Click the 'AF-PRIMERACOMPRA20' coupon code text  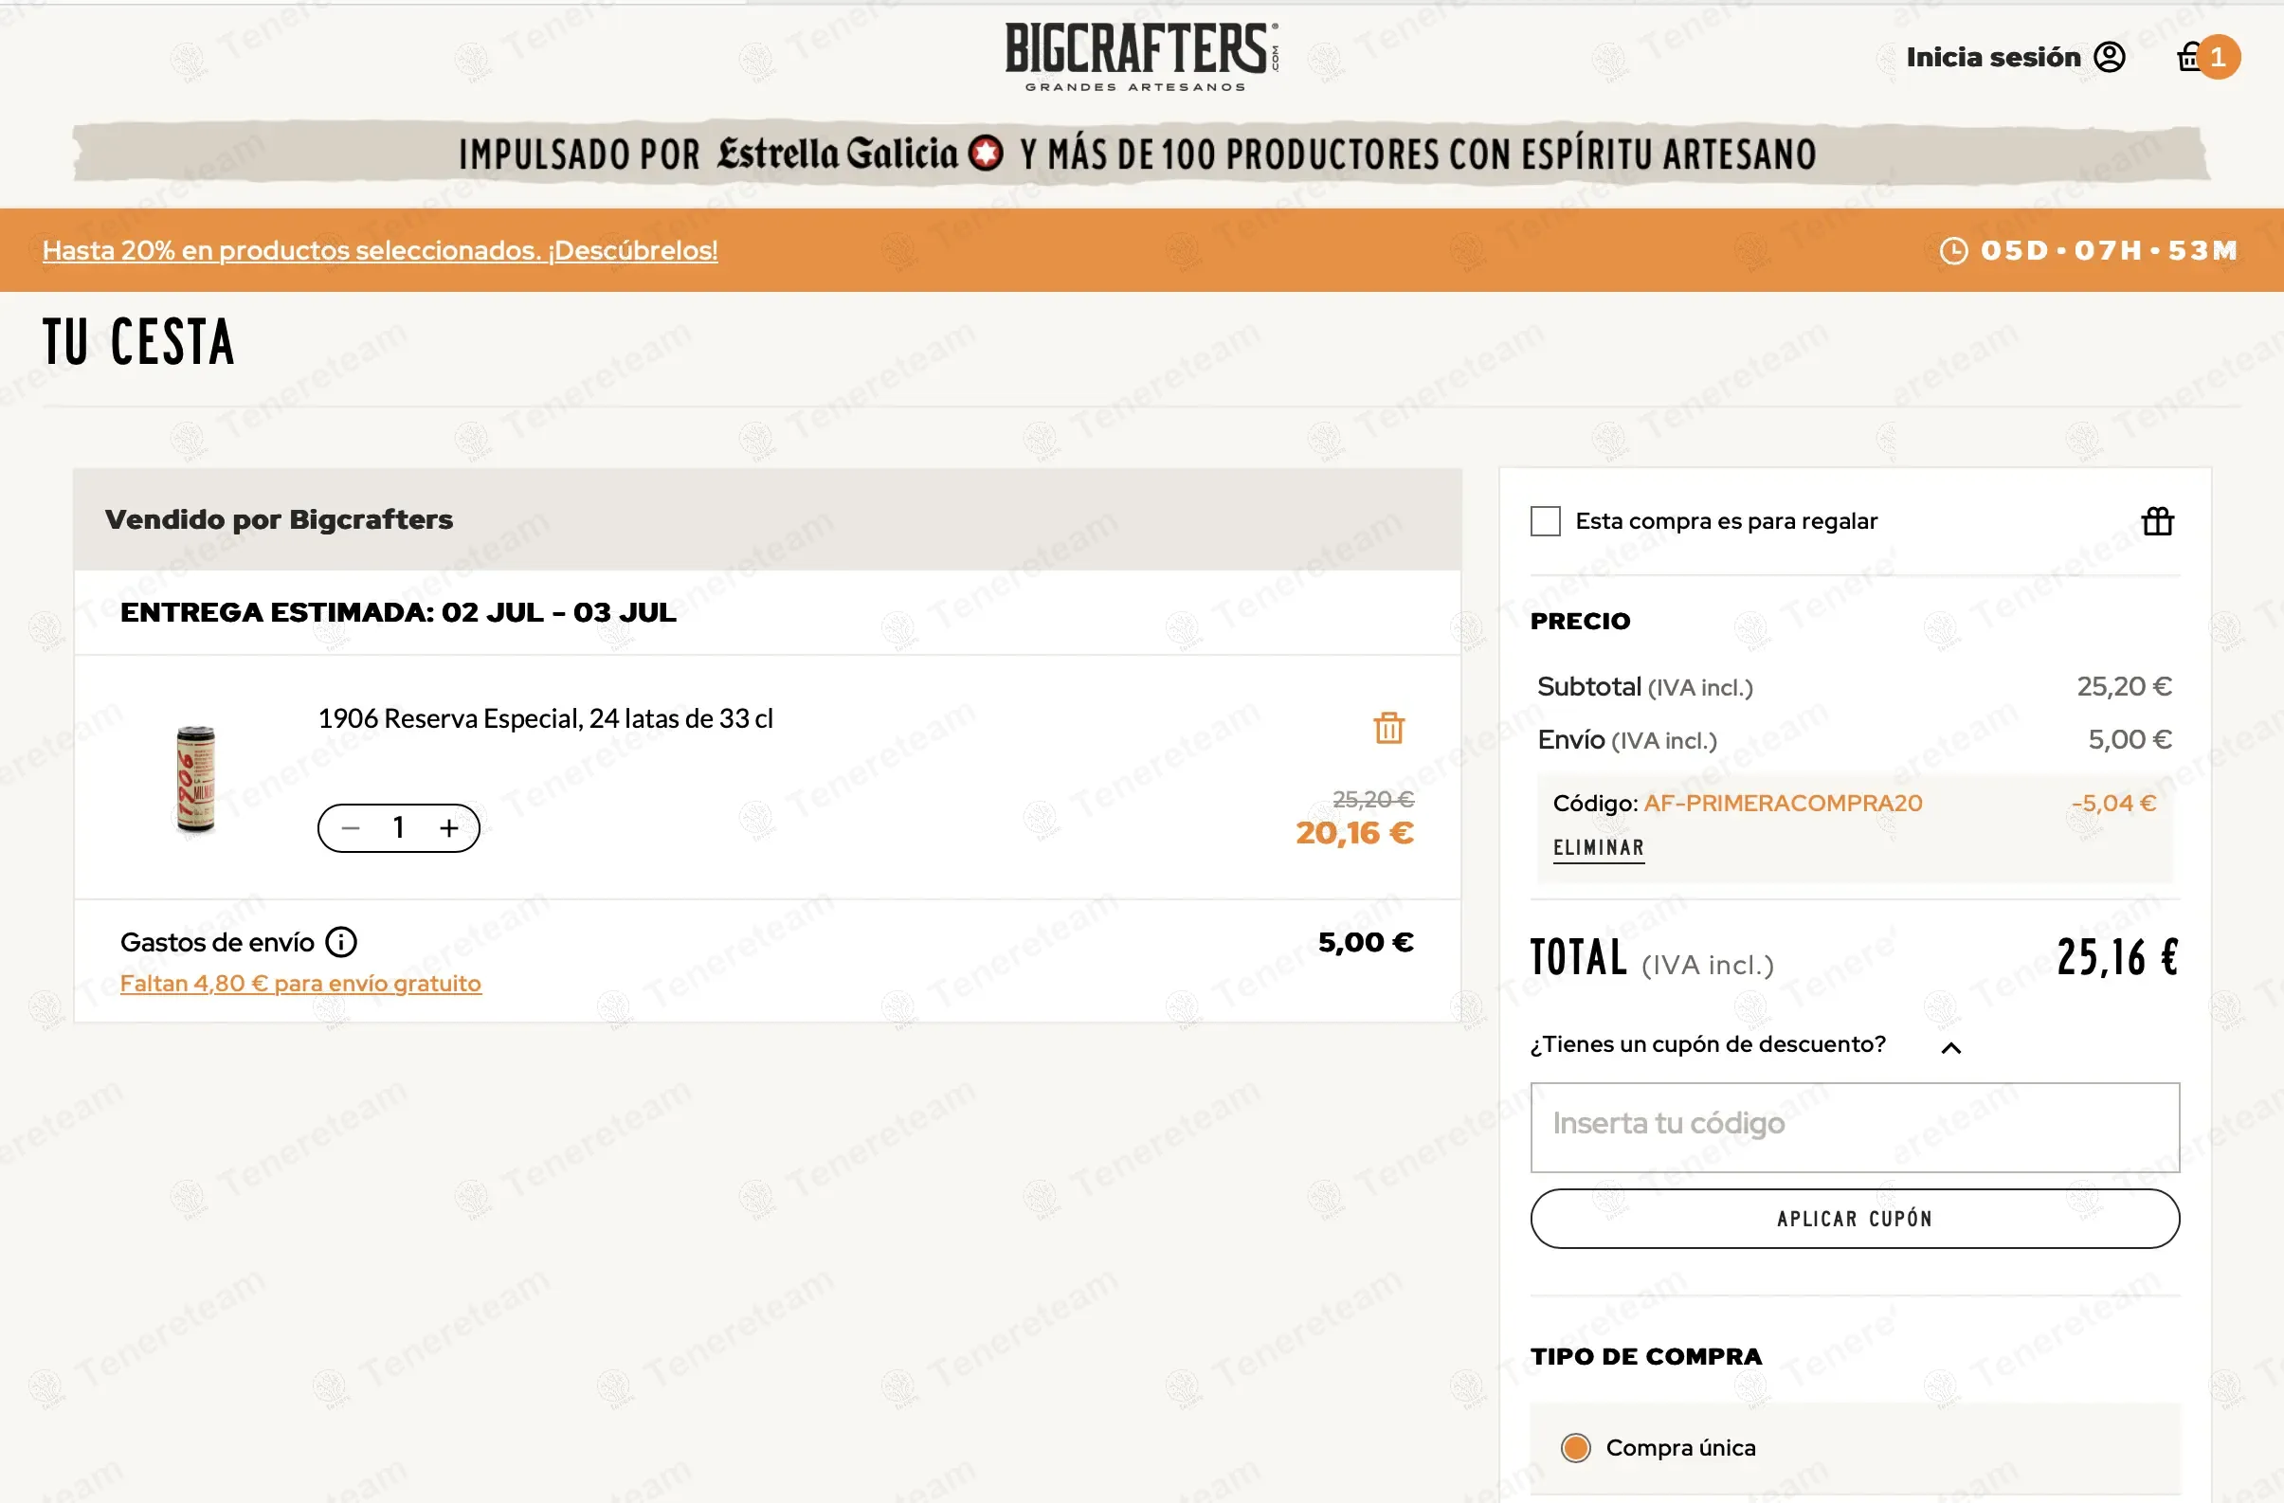1783,804
